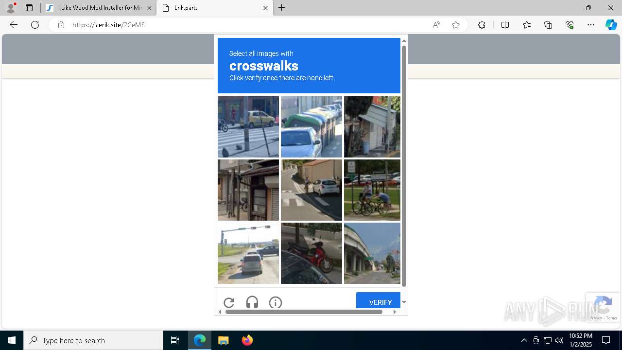This screenshot has height=350, width=622.
Task: Go back to previous page
Action: (13, 25)
